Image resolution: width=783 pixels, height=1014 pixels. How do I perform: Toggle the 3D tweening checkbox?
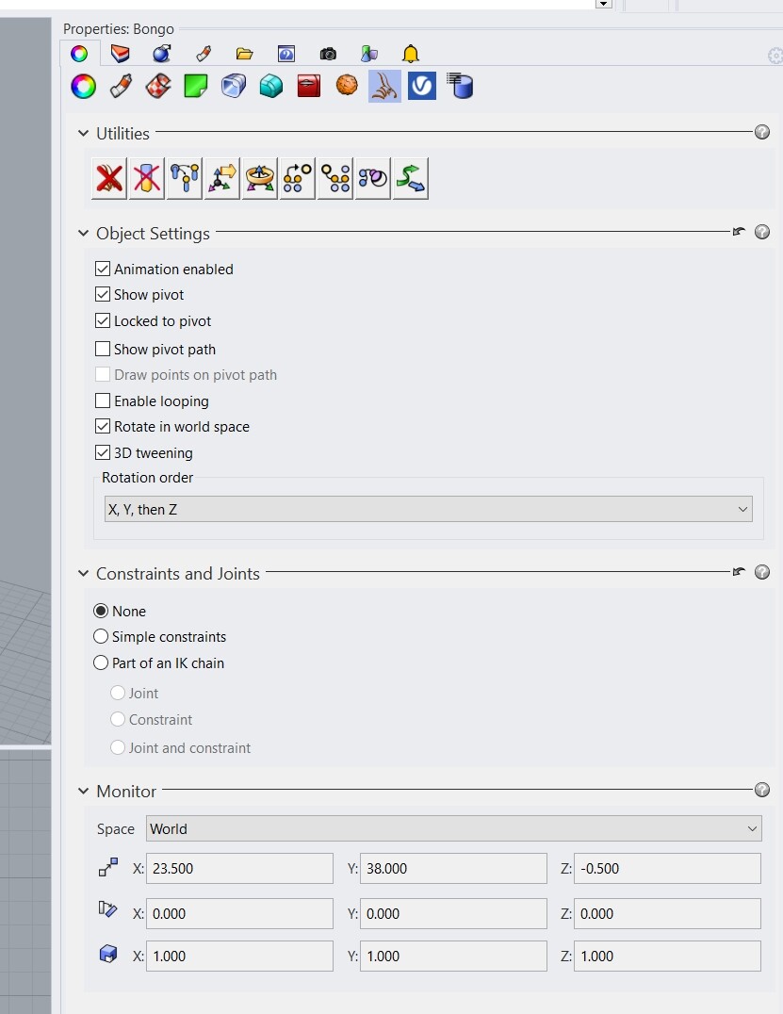(x=102, y=452)
